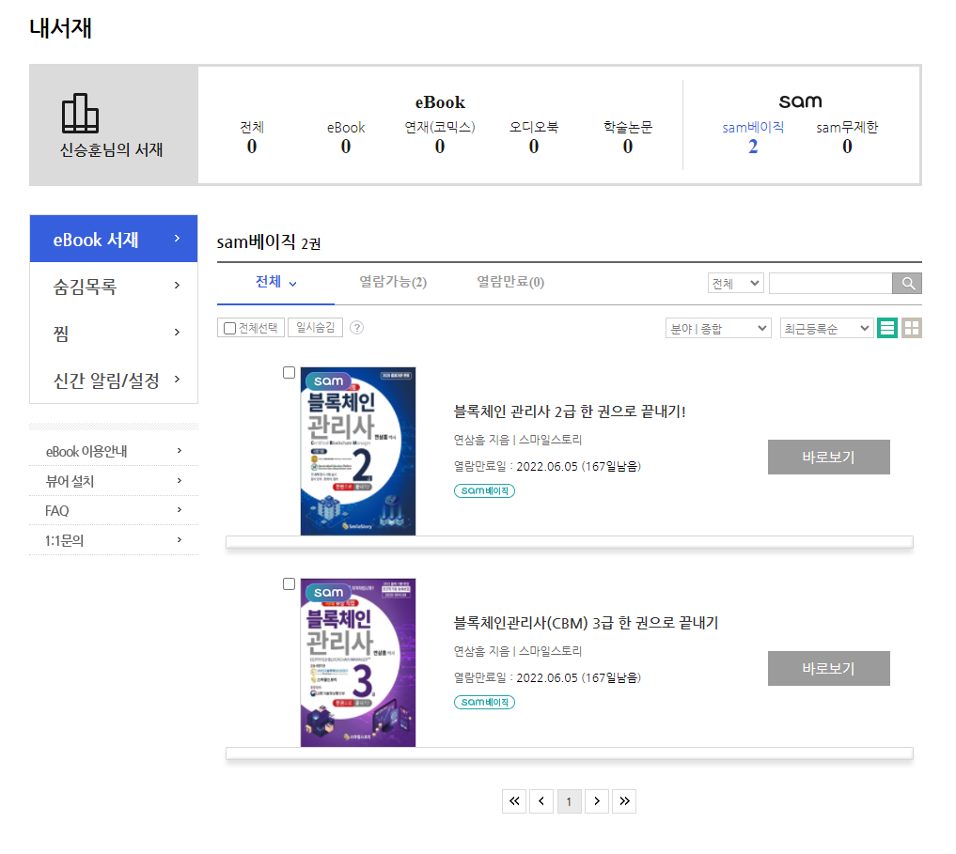Go to the first page arrow
The height and width of the screenshot is (854, 956).
(x=514, y=801)
